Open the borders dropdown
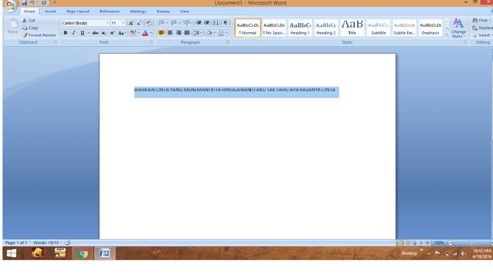The image size is (493, 277). (x=226, y=33)
